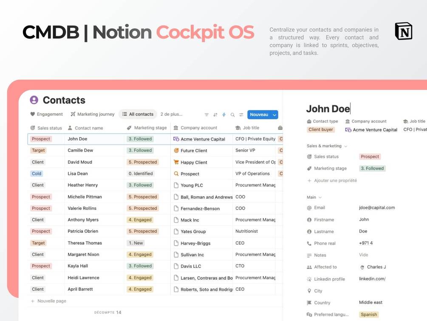Click Michelle Pittman contact cell
Viewport: 427px width, 321px height.
pos(94,197)
